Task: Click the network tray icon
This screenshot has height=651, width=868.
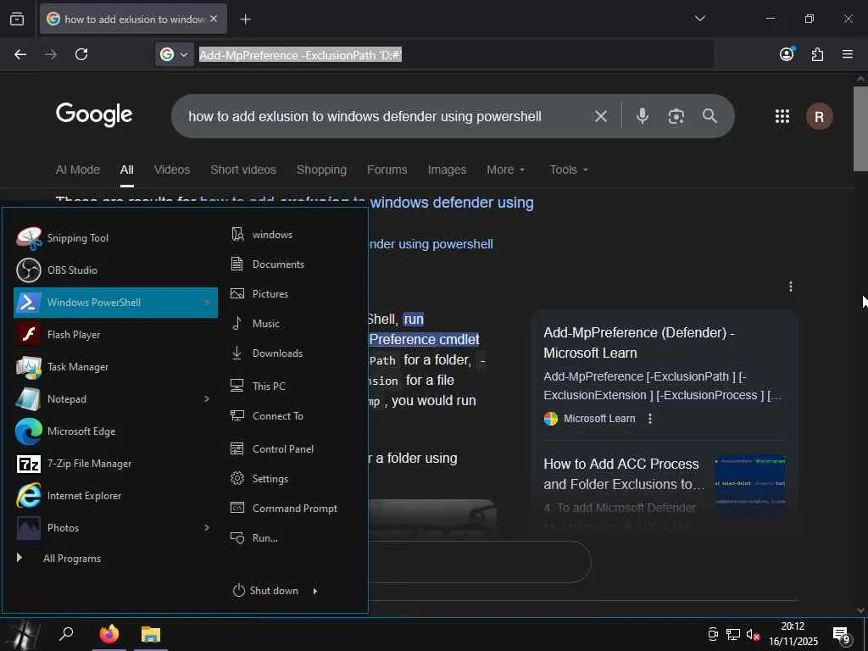Action: tap(733, 634)
